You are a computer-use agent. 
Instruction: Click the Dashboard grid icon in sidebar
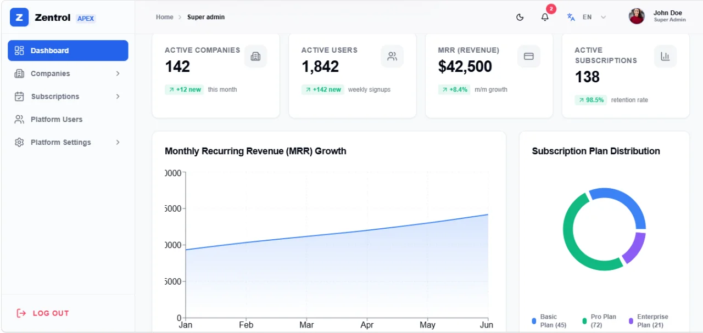(19, 50)
